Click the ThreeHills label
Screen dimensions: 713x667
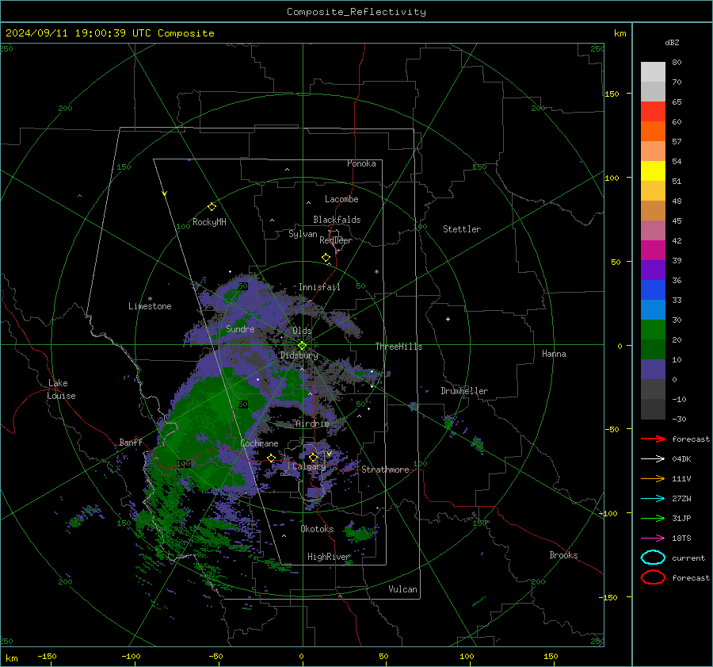point(398,347)
